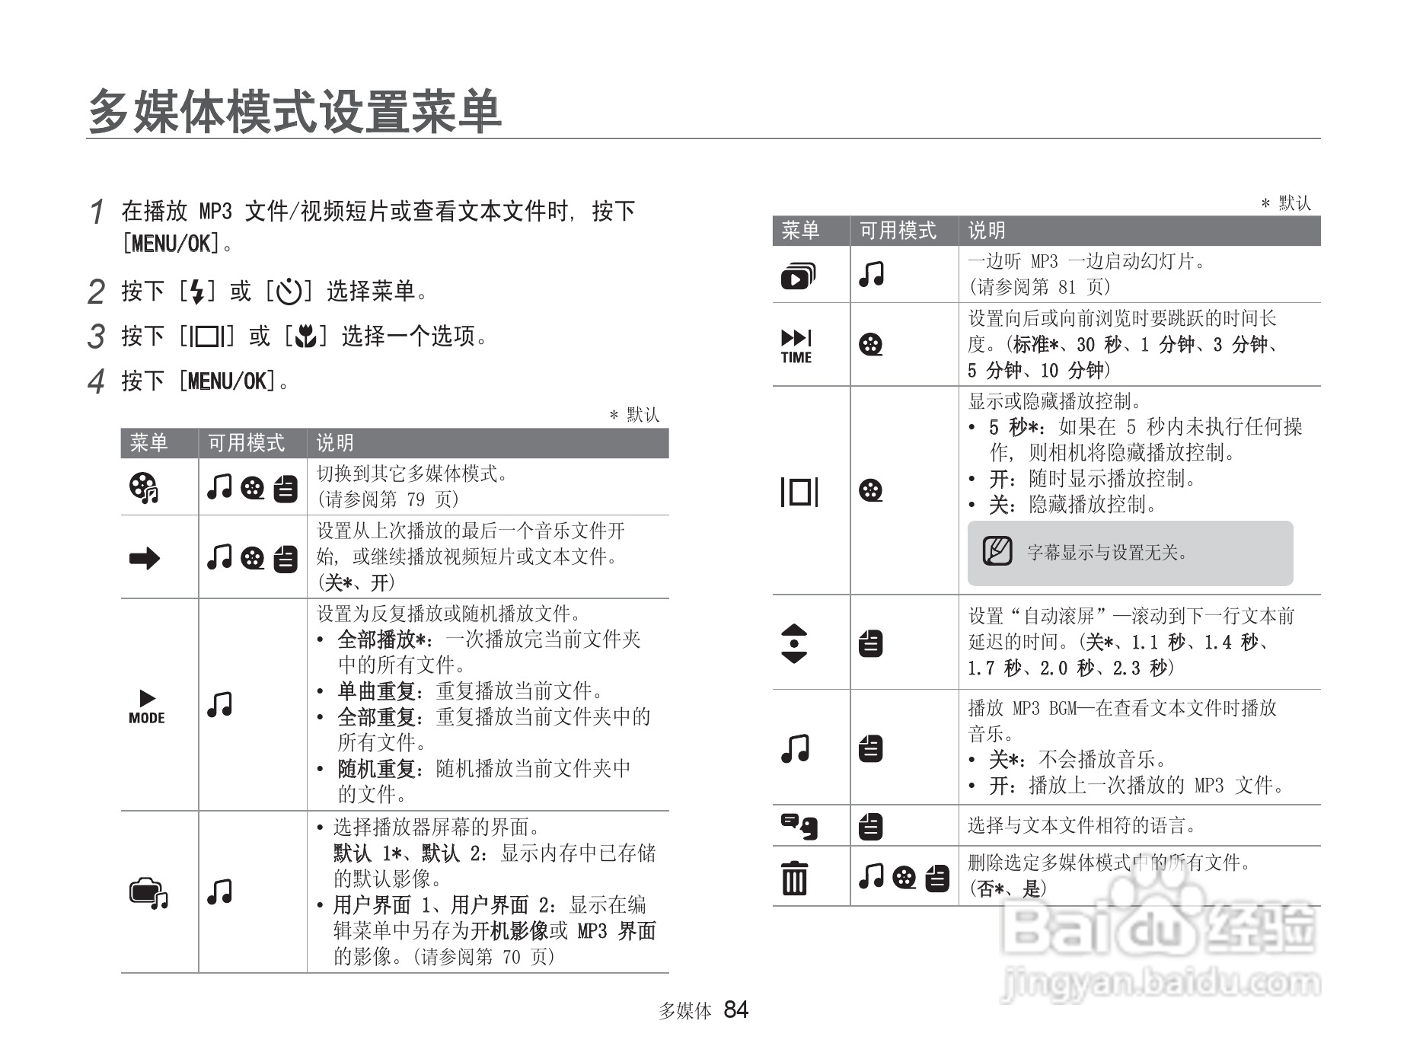Click the 说明 header of right table
This screenshot has width=1407, height=1062.
coord(987,231)
